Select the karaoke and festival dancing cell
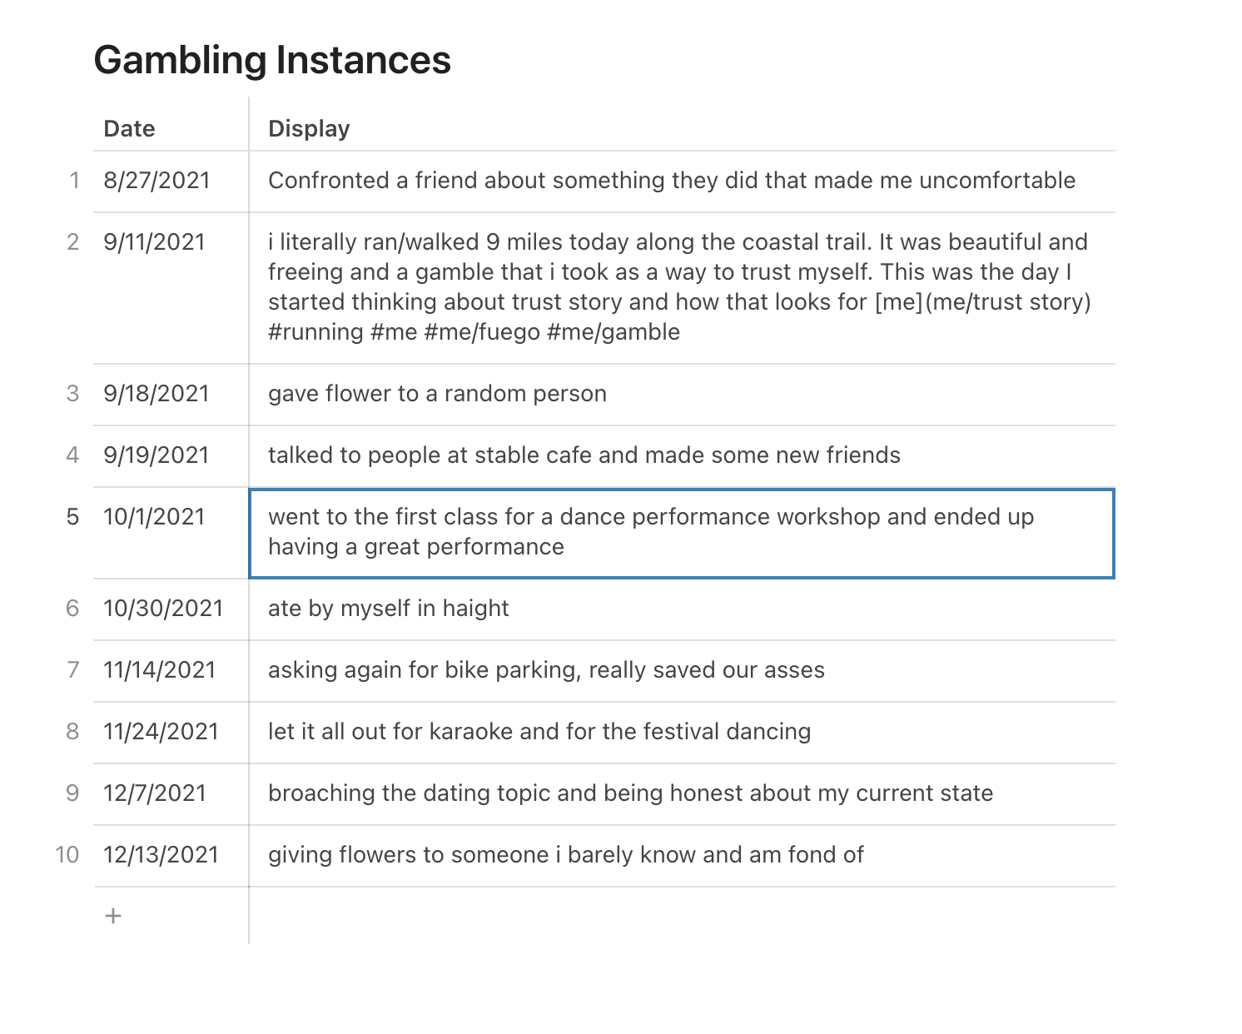1242x1034 pixels. point(539,732)
